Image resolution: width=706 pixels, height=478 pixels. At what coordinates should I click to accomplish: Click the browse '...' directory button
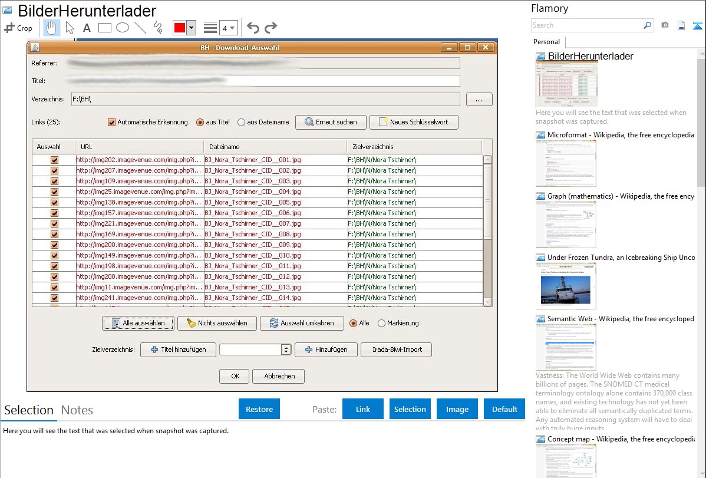(x=479, y=99)
